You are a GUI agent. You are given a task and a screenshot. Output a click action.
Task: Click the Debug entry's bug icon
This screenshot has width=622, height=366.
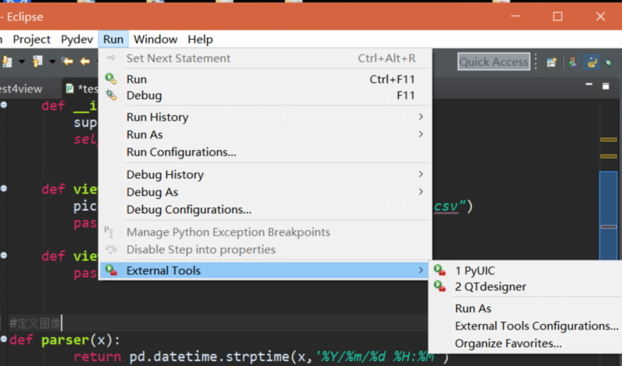(x=110, y=95)
